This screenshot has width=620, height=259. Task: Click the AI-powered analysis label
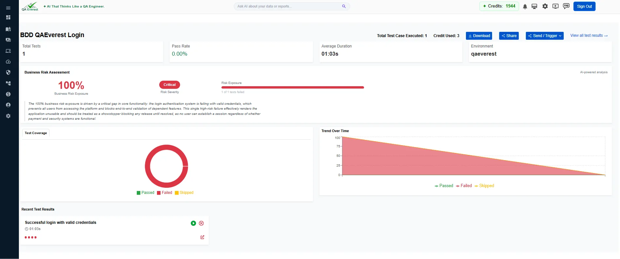(594, 72)
